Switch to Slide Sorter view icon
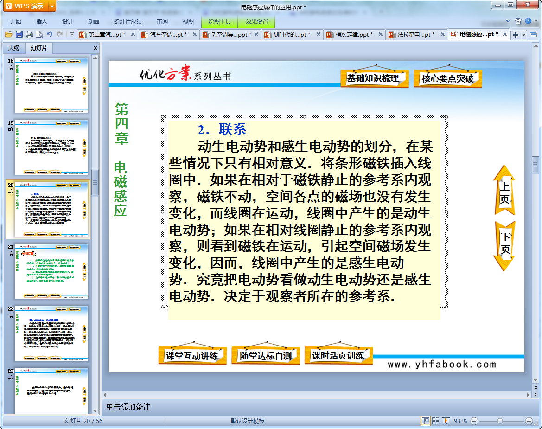The width and height of the screenshot is (542, 429). 435,421
